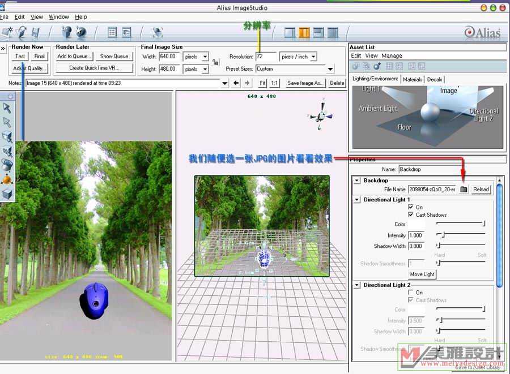The height and width of the screenshot is (374, 510).
Task: Toggle Directional Light 1 On checkbox
Action: [410, 207]
